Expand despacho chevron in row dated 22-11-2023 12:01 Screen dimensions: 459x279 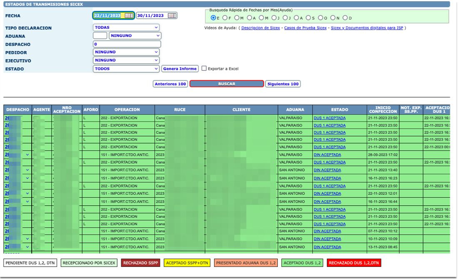27,194
